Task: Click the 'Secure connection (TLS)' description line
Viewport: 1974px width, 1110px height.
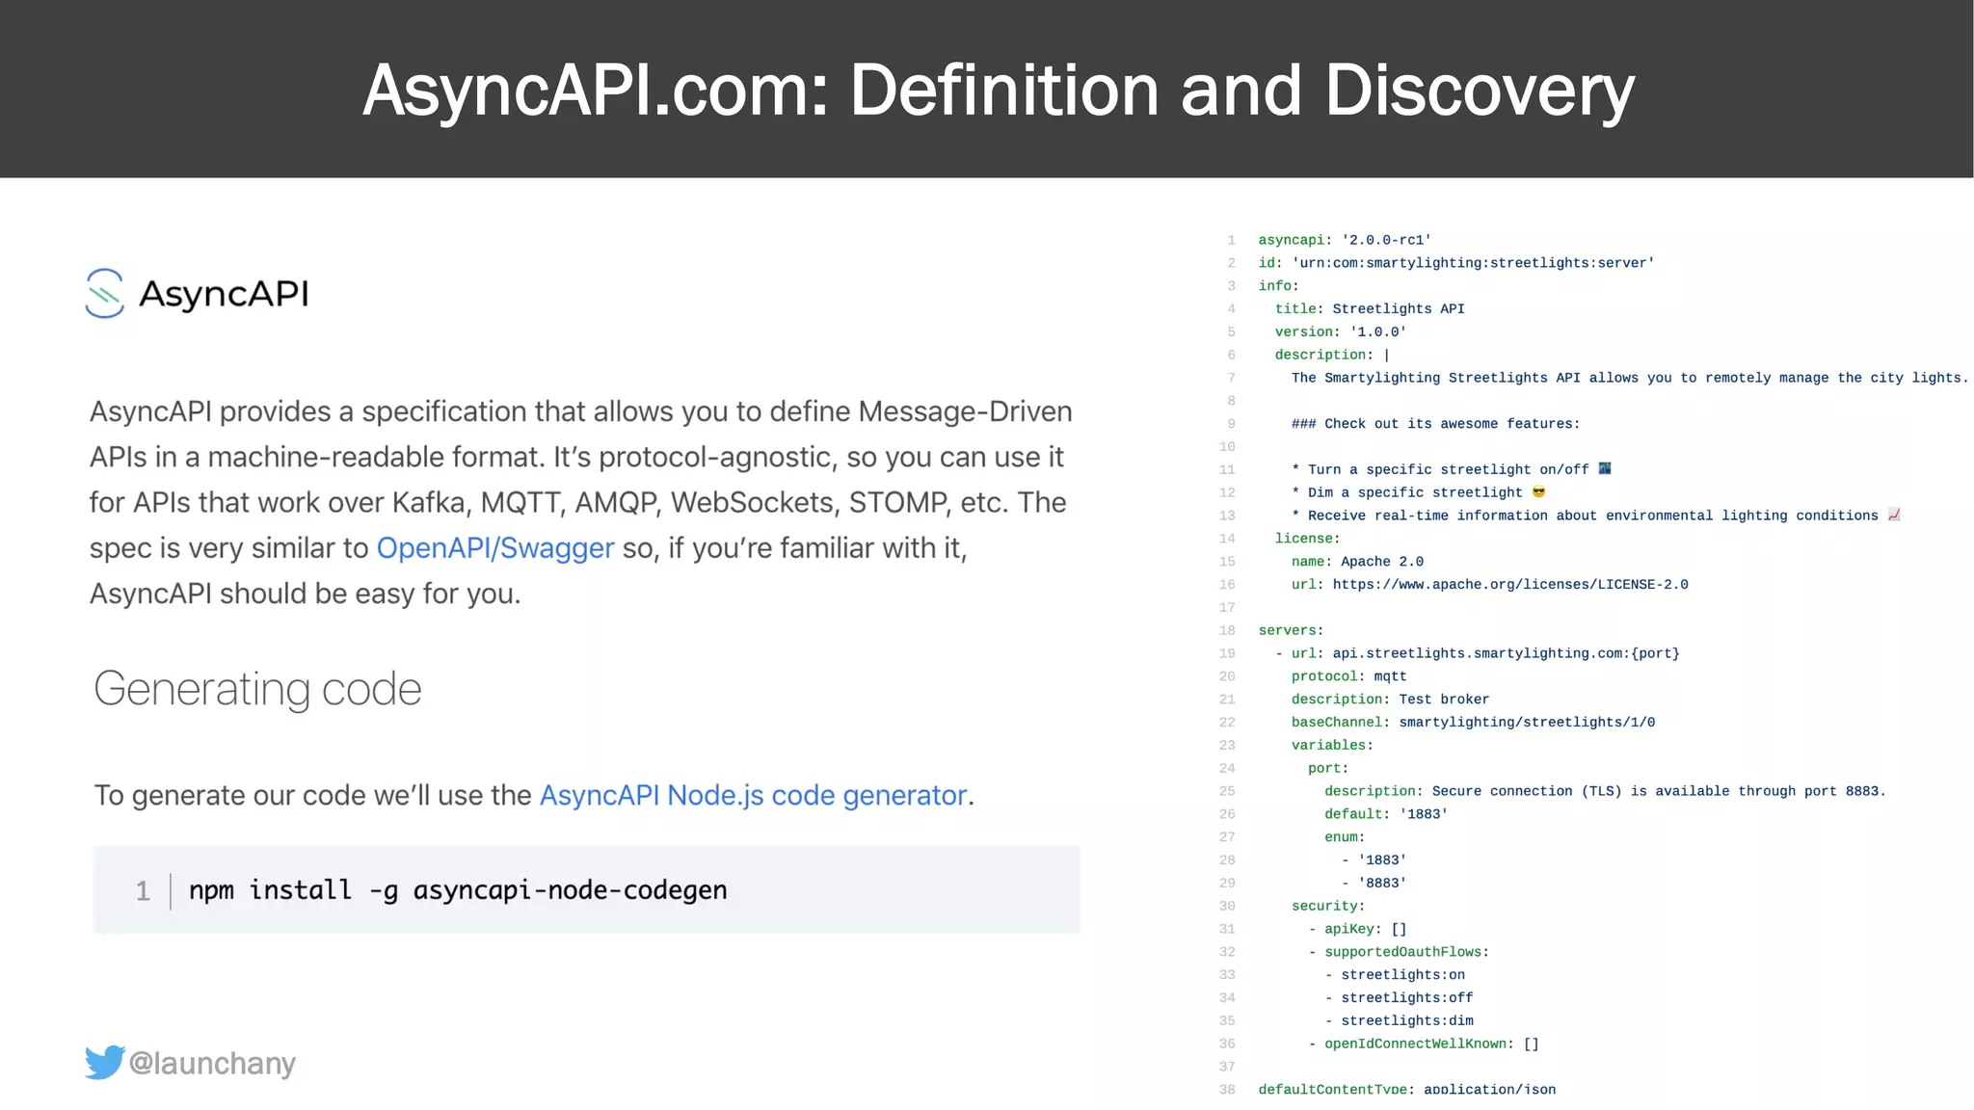Action: tap(1605, 792)
